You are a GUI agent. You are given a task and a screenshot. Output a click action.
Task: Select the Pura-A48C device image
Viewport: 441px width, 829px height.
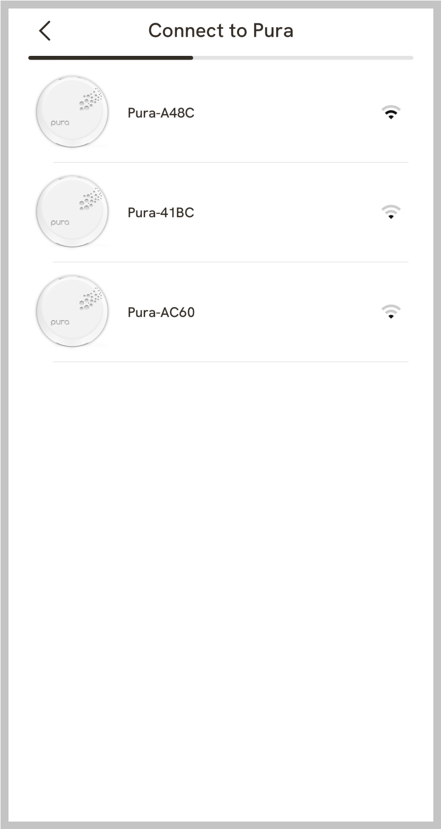click(72, 112)
